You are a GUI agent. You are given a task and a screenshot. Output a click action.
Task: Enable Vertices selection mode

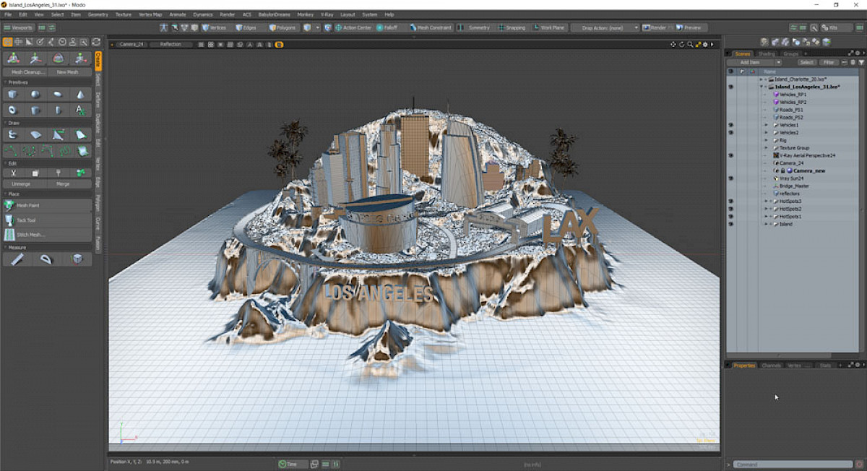point(214,27)
